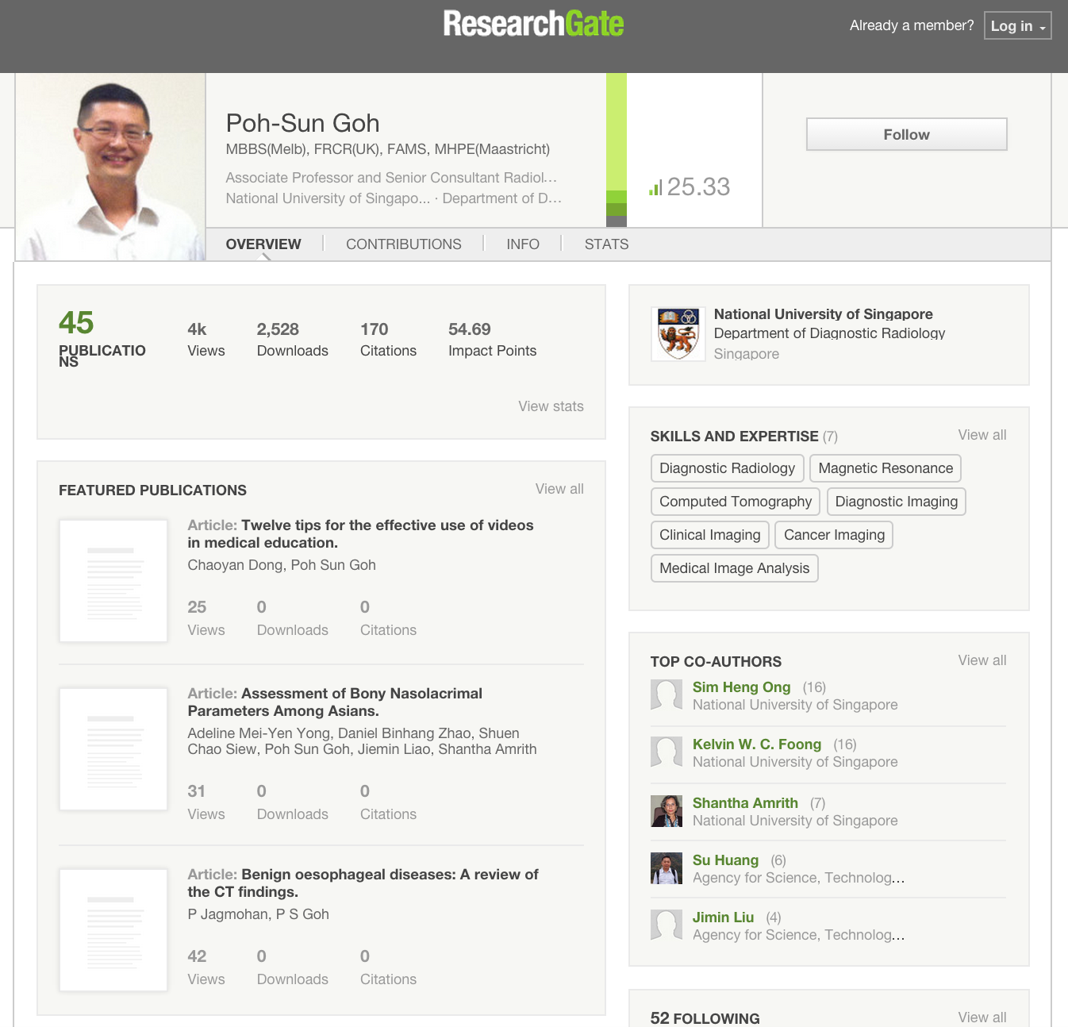The width and height of the screenshot is (1068, 1027).
Task: Click Shantha Amrith profile photo
Action: pyautogui.click(x=667, y=811)
